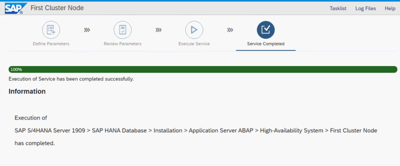Click arrows between Execute Service and Service Completed
This screenshot has height=166, width=400.
point(230,30)
